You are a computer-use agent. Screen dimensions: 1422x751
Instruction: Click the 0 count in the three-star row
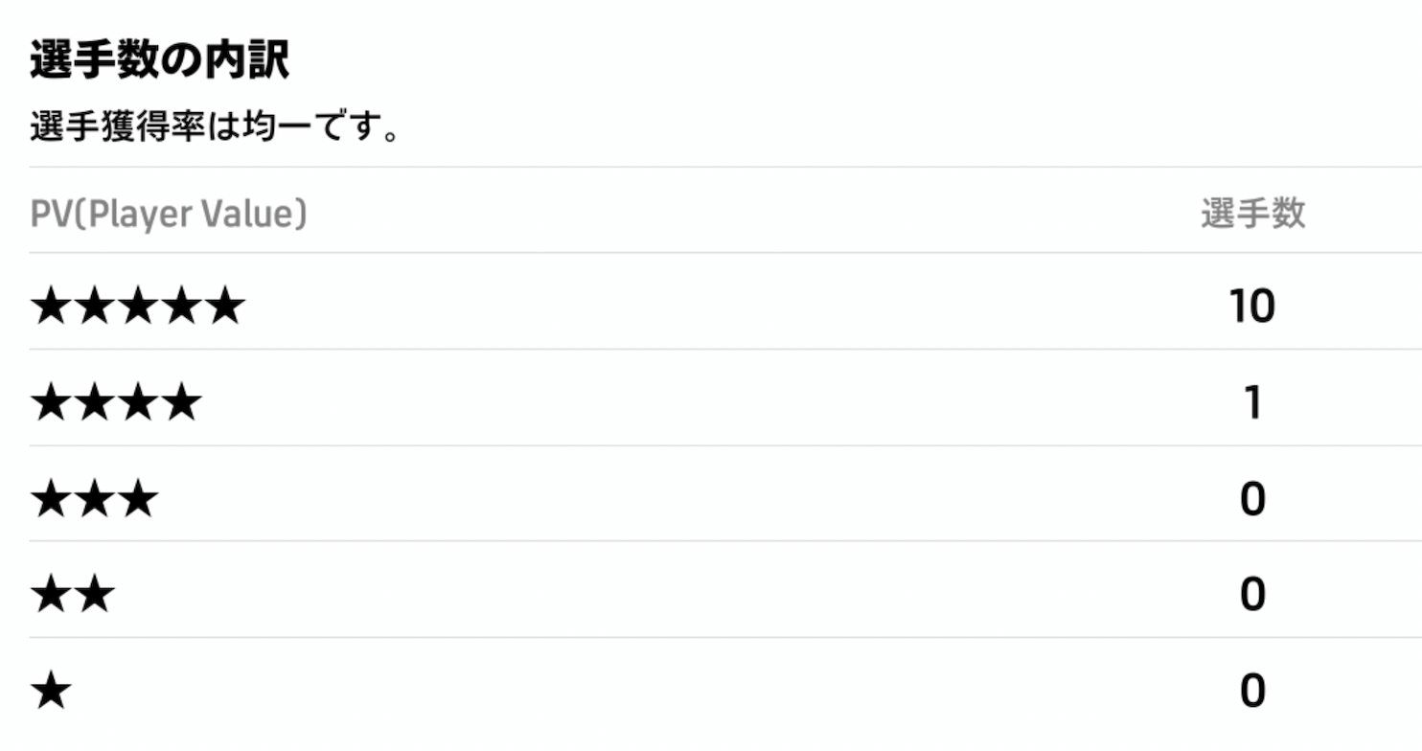pyautogui.click(x=1252, y=499)
